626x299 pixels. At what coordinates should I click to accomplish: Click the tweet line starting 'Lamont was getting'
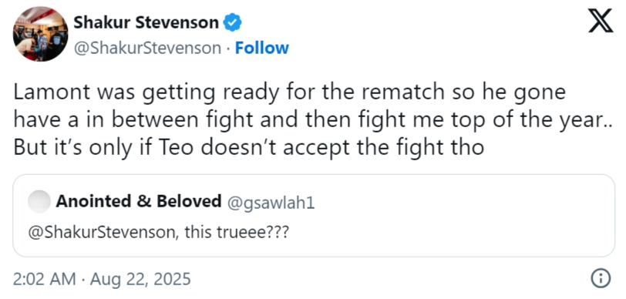pyautogui.click(x=290, y=92)
